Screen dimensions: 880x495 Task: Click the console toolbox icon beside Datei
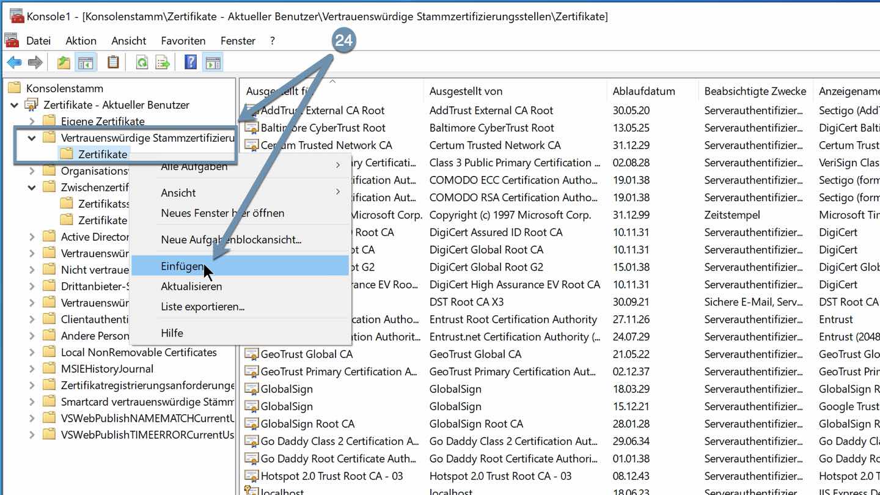coord(12,40)
